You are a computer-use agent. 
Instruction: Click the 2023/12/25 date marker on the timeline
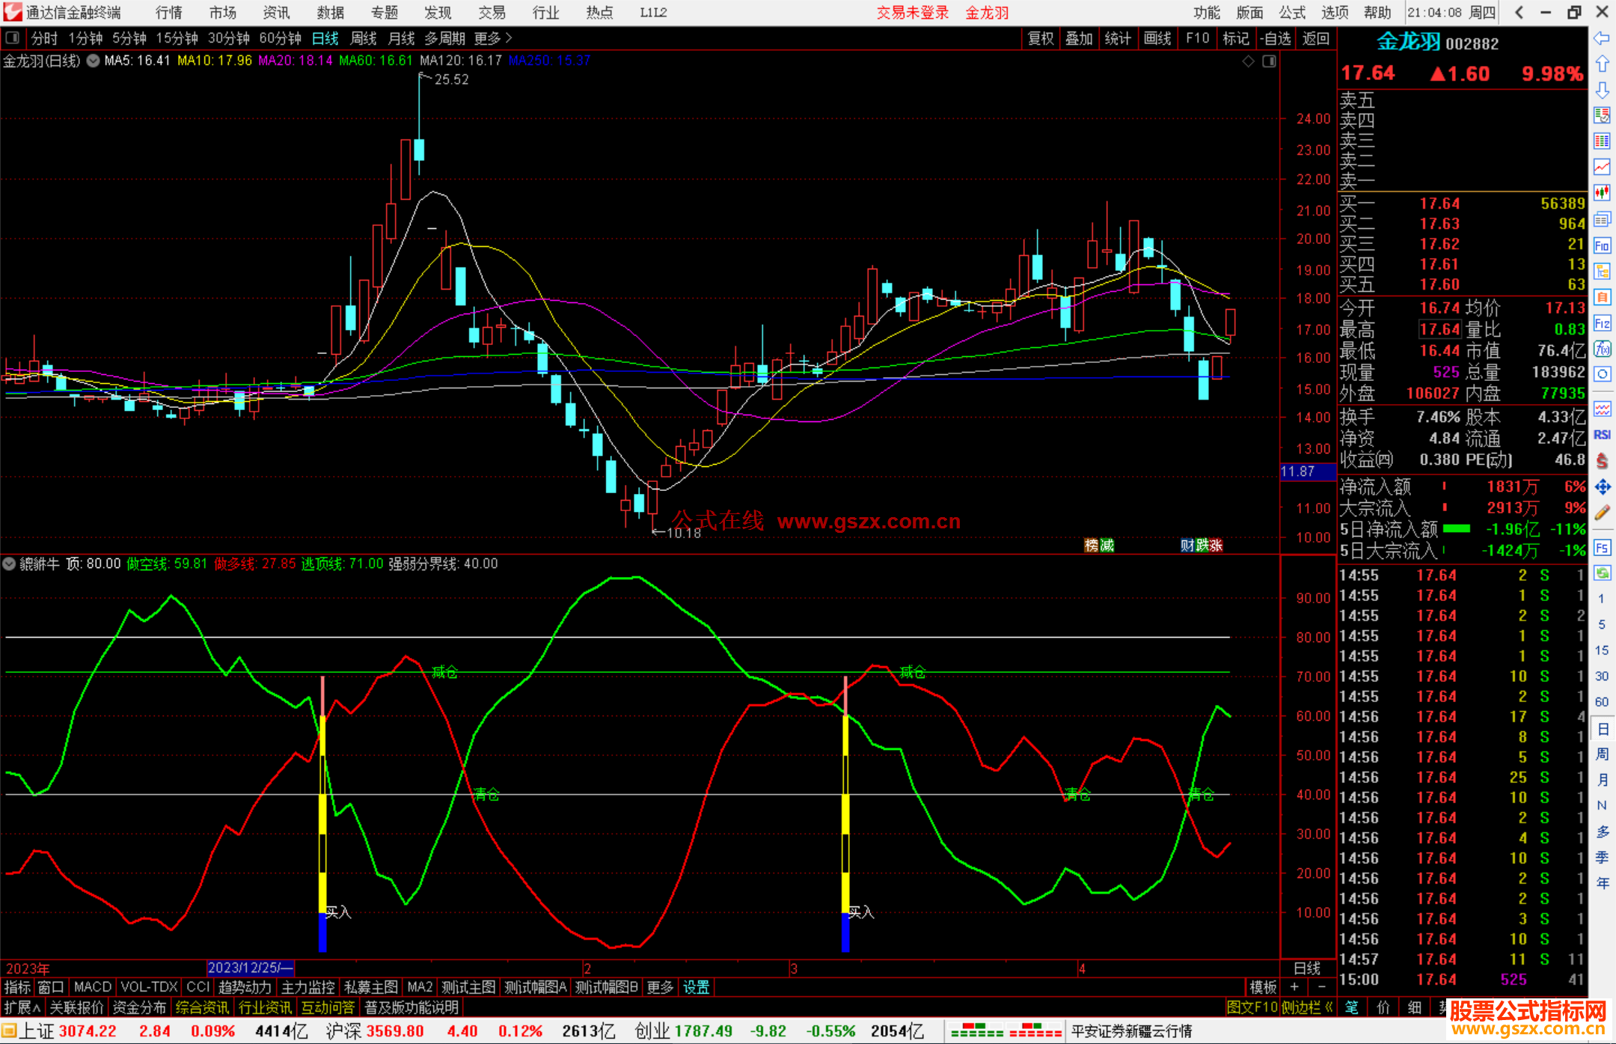coord(249,968)
